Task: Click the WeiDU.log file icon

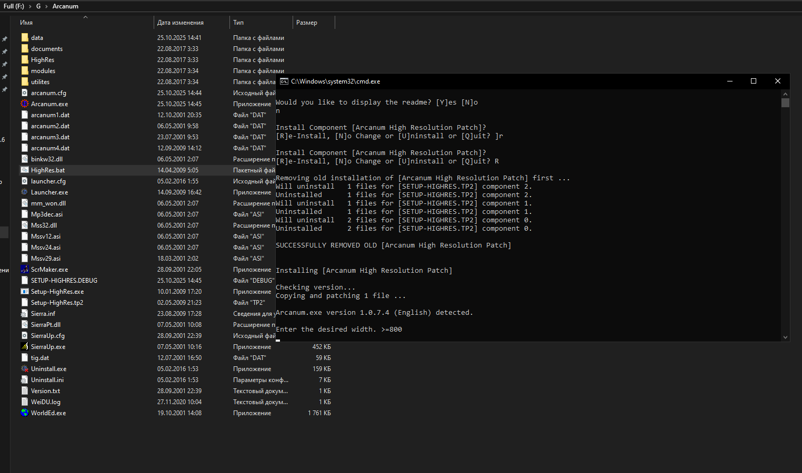Action: click(x=25, y=402)
